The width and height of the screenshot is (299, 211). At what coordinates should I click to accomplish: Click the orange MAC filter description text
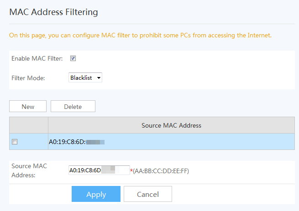pyautogui.click(x=140, y=35)
